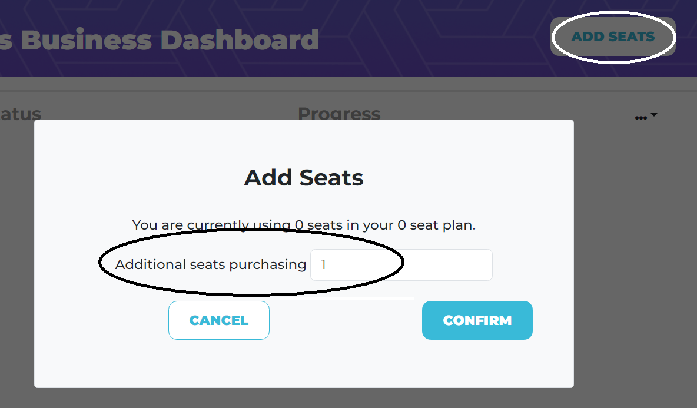The height and width of the screenshot is (408, 697).
Task: Expand the caret beside the three dots
Action: (x=654, y=115)
